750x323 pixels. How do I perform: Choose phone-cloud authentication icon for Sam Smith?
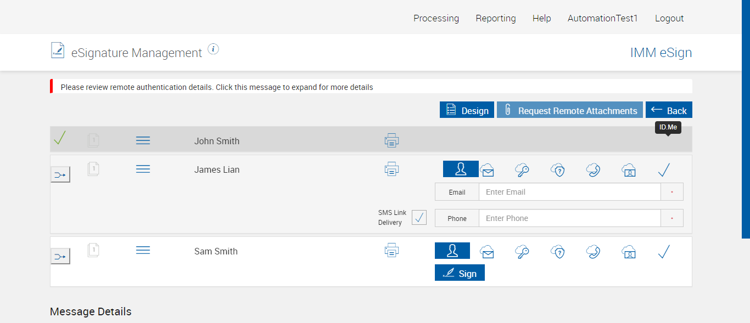(x=593, y=252)
